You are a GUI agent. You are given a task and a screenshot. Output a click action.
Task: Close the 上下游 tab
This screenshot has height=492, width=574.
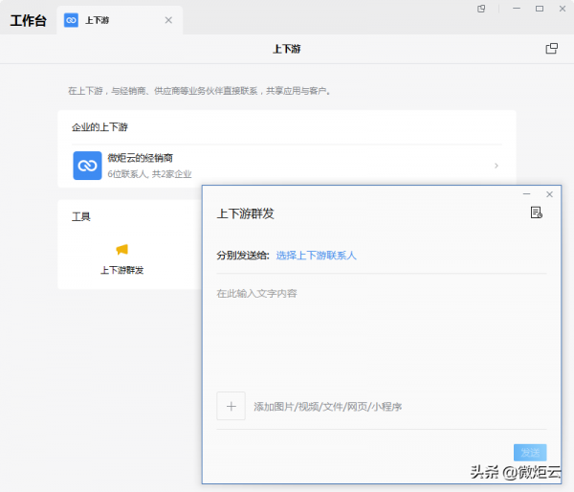coord(168,20)
